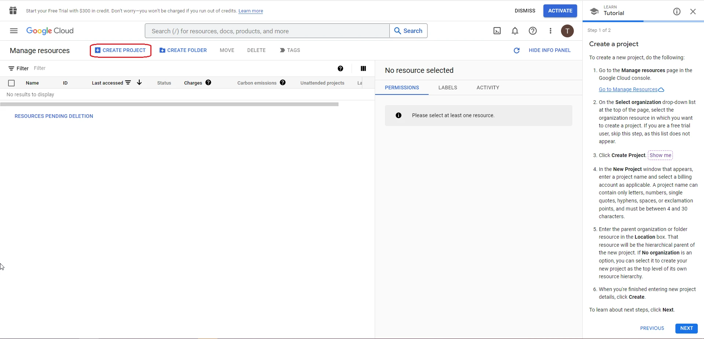Switch to the Permissions tab
This screenshot has width=704, height=339.
(402, 87)
